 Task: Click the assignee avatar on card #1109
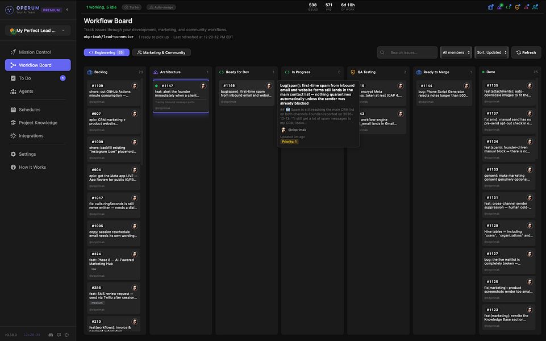pyautogui.click(x=135, y=86)
